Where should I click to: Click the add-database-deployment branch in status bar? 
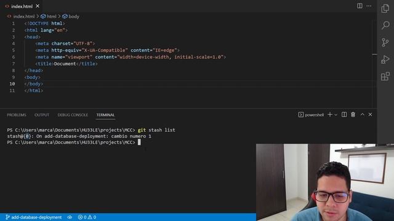(x=34, y=217)
